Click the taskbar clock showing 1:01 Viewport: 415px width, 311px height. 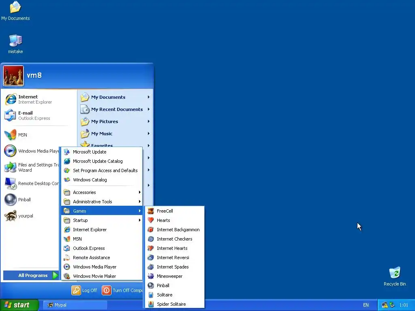(x=404, y=305)
